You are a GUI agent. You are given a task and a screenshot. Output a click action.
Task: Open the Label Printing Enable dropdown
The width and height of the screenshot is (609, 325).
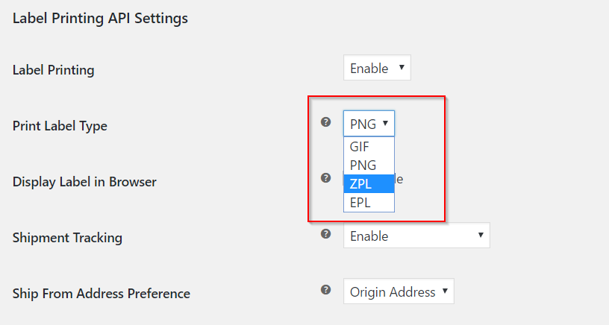click(377, 69)
